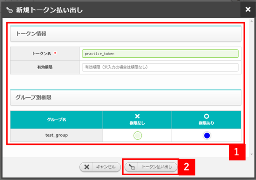Select 権限なし radio for test_group
256x180 pixels.
(x=138, y=135)
